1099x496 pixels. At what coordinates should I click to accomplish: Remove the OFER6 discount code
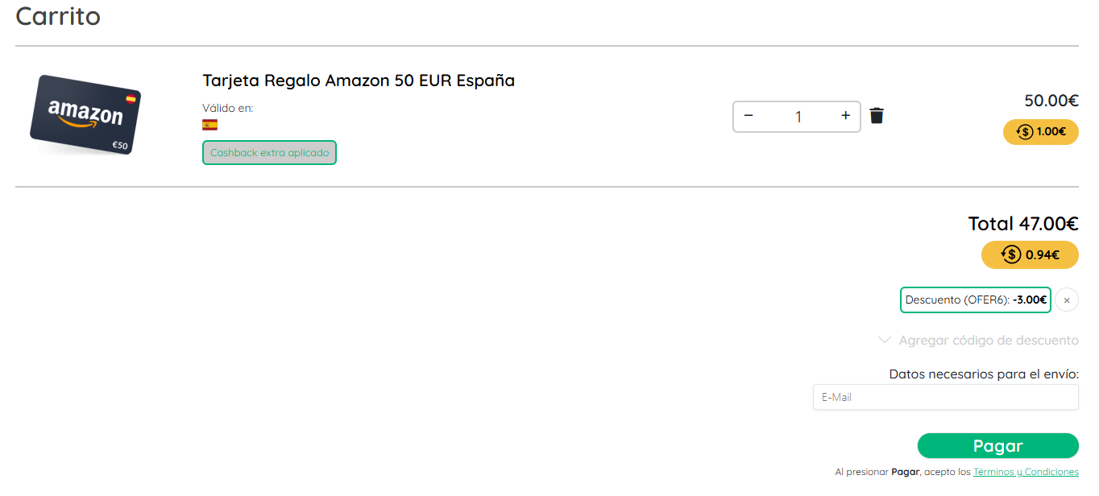coord(1067,300)
